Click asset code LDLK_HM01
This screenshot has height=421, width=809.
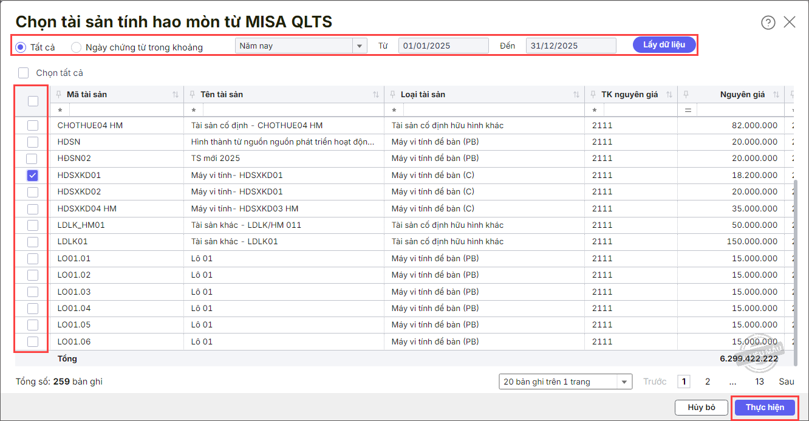tap(81, 225)
